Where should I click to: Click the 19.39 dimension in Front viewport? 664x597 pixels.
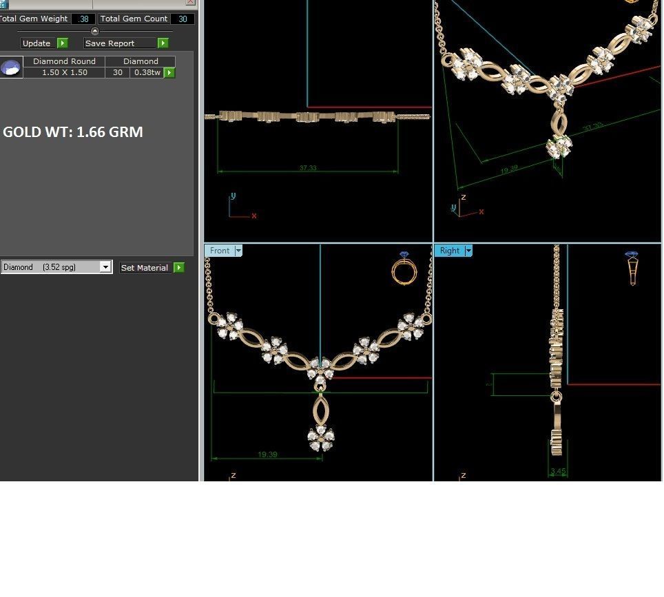pos(267,454)
